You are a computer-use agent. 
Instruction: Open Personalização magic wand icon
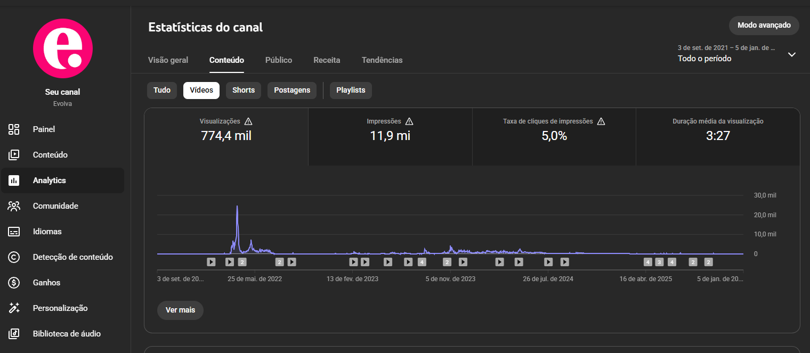pos(14,308)
